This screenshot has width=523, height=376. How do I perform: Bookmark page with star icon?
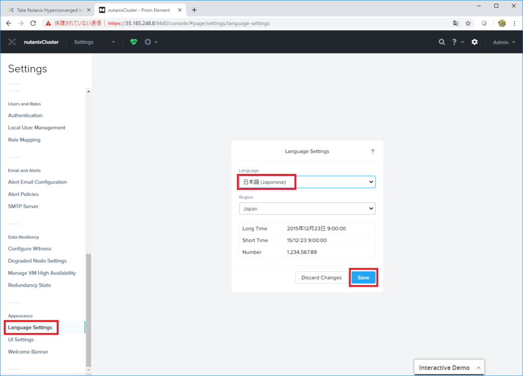click(x=468, y=23)
